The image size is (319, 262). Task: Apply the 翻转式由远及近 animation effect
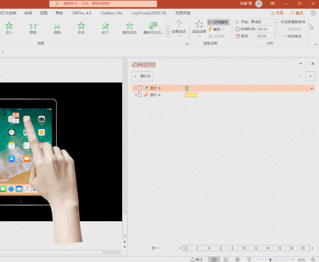pos(154,28)
